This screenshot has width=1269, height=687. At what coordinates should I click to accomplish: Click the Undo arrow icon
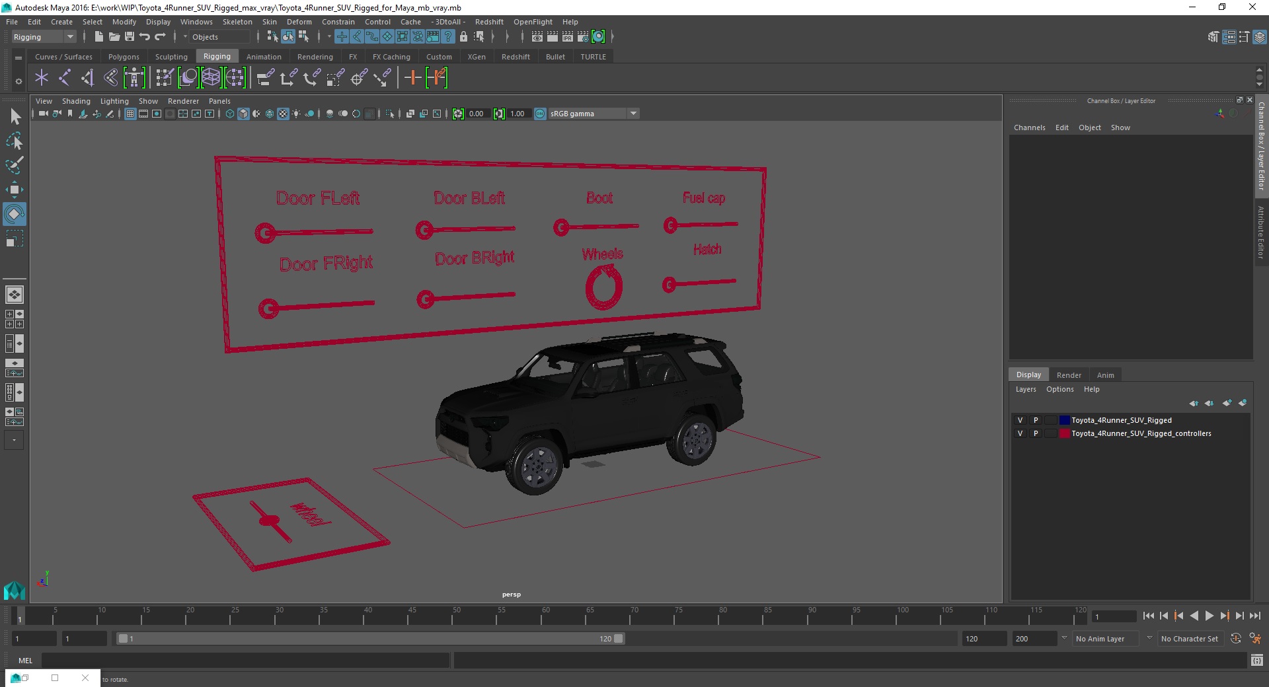tap(145, 37)
